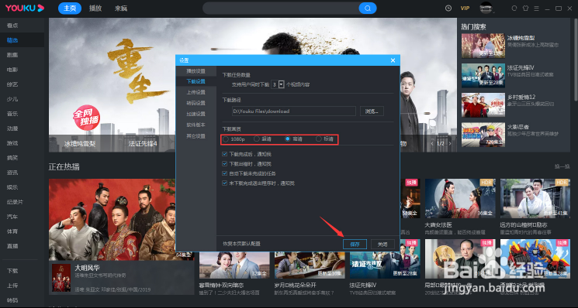Click the 浏览 browse button

click(x=372, y=111)
